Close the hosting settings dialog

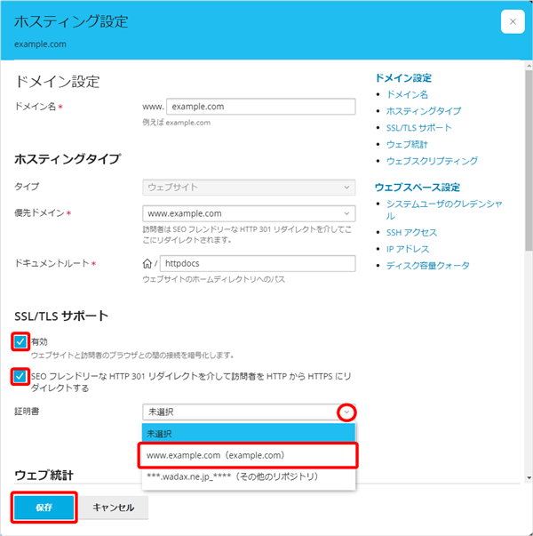(512, 22)
